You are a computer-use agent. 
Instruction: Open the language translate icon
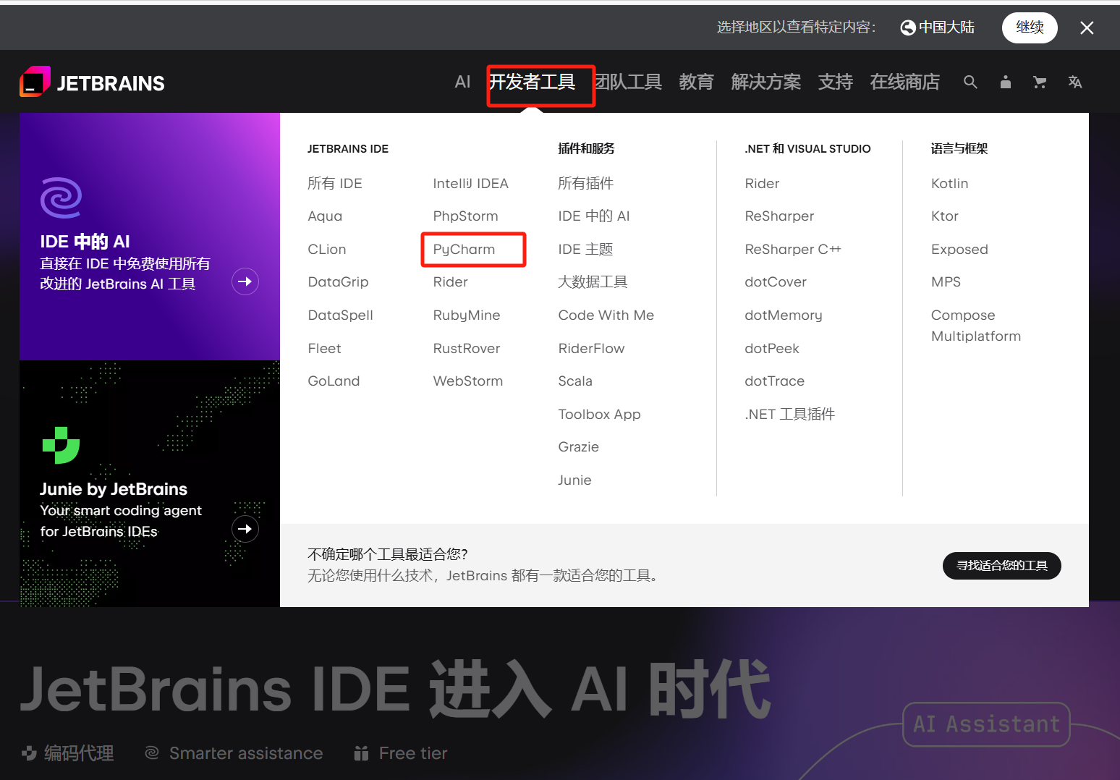[x=1075, y=82]
